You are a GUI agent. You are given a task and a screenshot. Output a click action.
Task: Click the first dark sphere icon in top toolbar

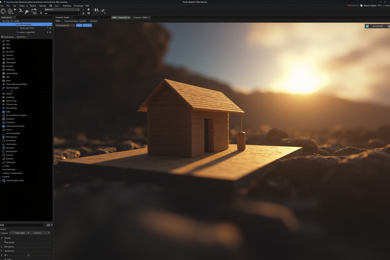coord(3,11)
